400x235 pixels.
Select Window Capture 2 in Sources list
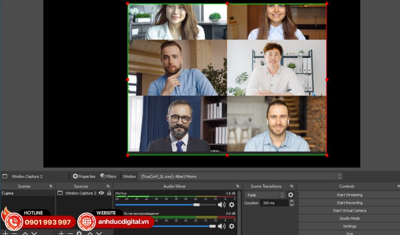(x=80, y=193)
